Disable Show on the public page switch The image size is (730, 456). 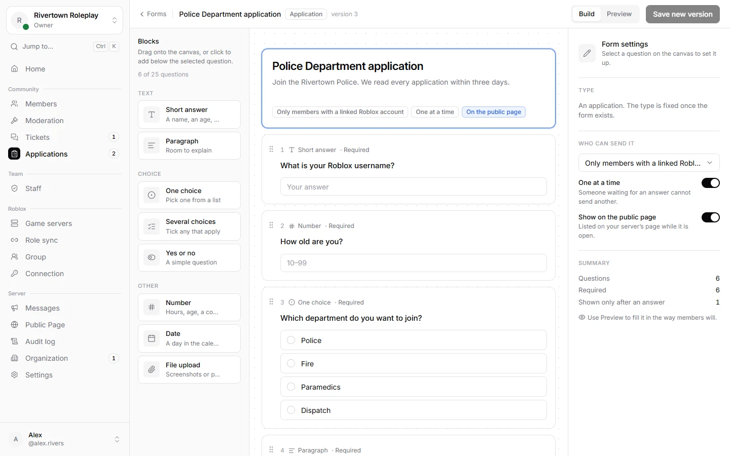[x=711, y=217]
